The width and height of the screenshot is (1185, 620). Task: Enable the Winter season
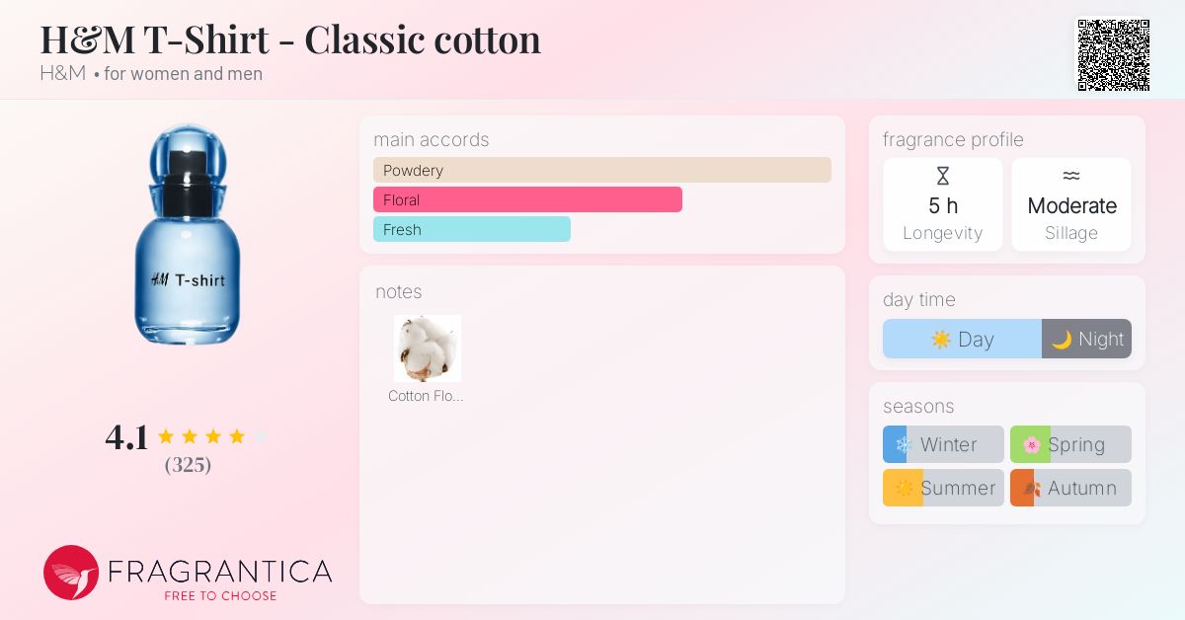click(x=943, y=444)
